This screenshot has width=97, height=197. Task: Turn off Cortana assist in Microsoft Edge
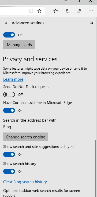coord(9,110)
